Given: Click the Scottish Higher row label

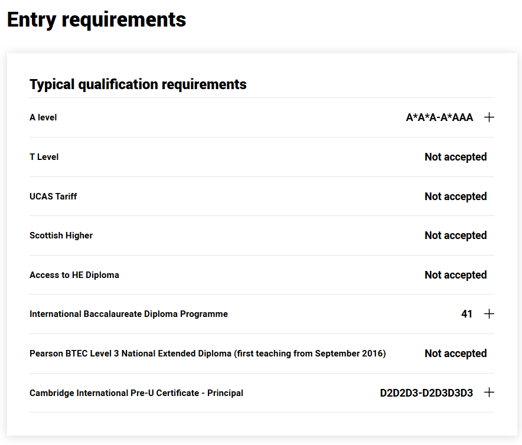Looking at the screenshot, I should 61,235.
